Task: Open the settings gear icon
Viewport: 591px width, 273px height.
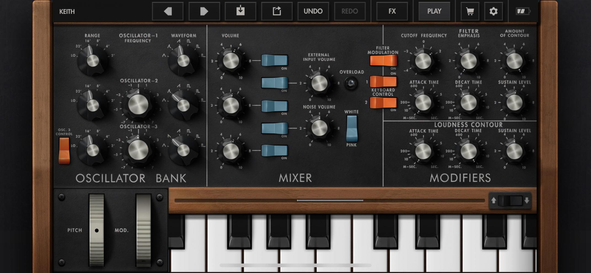Action: [x=493, y=11]
